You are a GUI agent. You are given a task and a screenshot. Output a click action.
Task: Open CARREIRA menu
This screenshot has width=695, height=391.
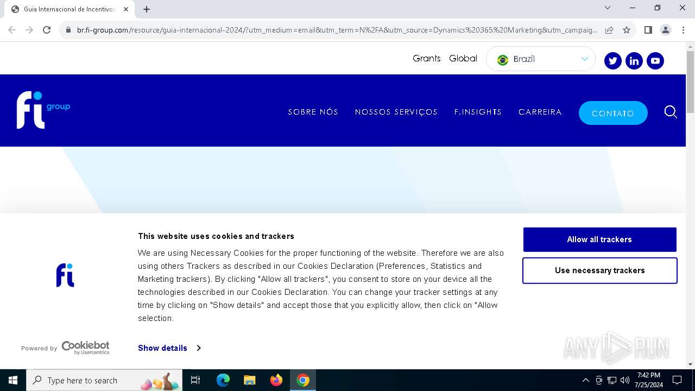540,112
